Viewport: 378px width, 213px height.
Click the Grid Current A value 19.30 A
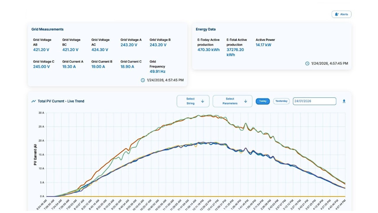pos(69,67)
